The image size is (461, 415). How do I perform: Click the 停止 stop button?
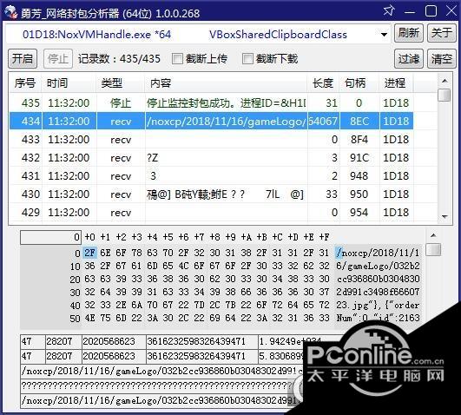58,58
